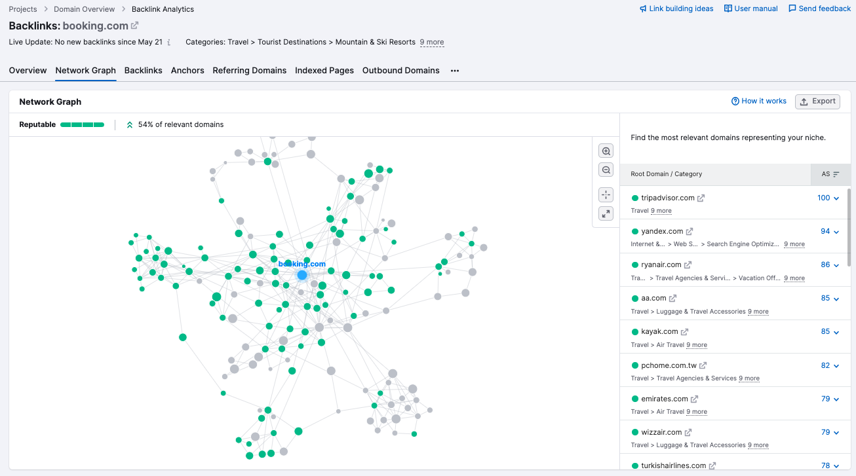The width and height of the screenshot is (856, 476).
Task: Zoom in on the network graph
Action: point(606,150)
